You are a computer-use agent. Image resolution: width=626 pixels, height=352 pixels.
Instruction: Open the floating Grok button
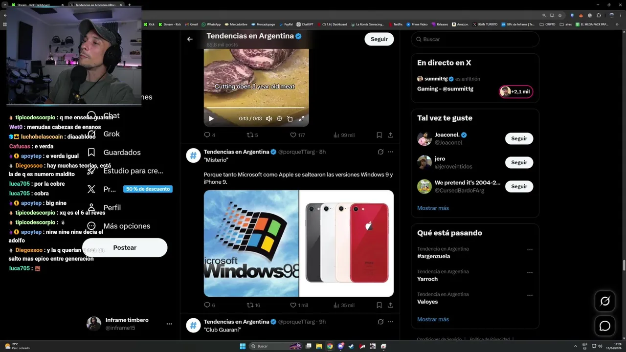point(605,301)
